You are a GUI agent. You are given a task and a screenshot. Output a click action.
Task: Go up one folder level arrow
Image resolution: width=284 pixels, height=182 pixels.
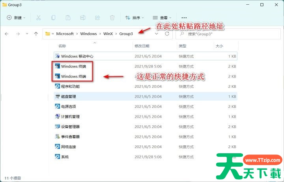(x=36, y=34)
